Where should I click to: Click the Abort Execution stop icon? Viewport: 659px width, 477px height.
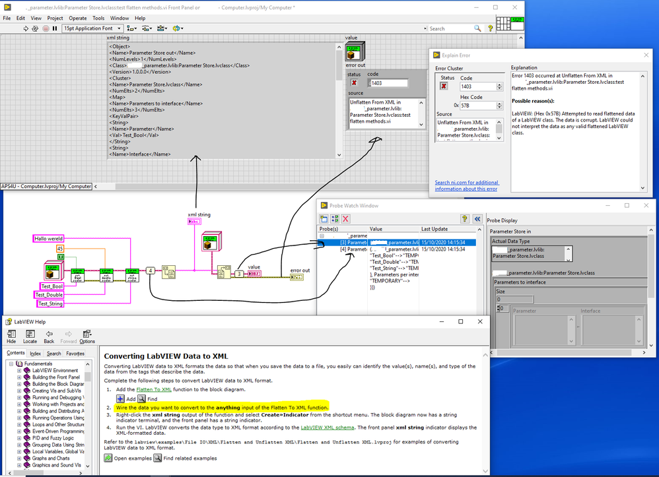(46, 28)
